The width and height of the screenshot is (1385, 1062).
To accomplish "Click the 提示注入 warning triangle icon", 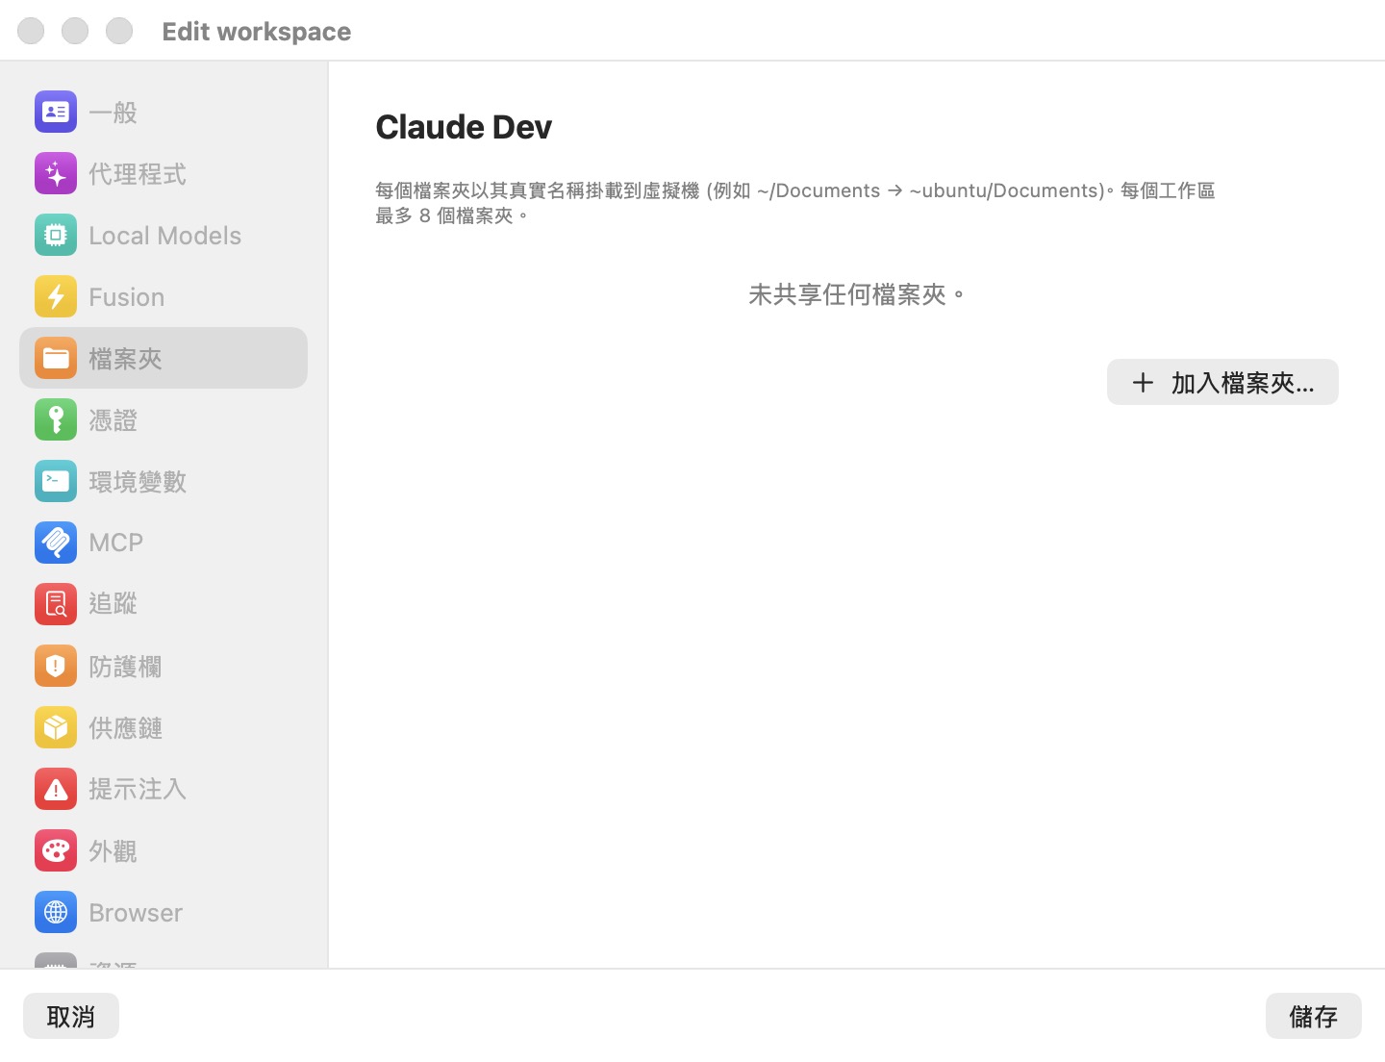I will point(56,789).
